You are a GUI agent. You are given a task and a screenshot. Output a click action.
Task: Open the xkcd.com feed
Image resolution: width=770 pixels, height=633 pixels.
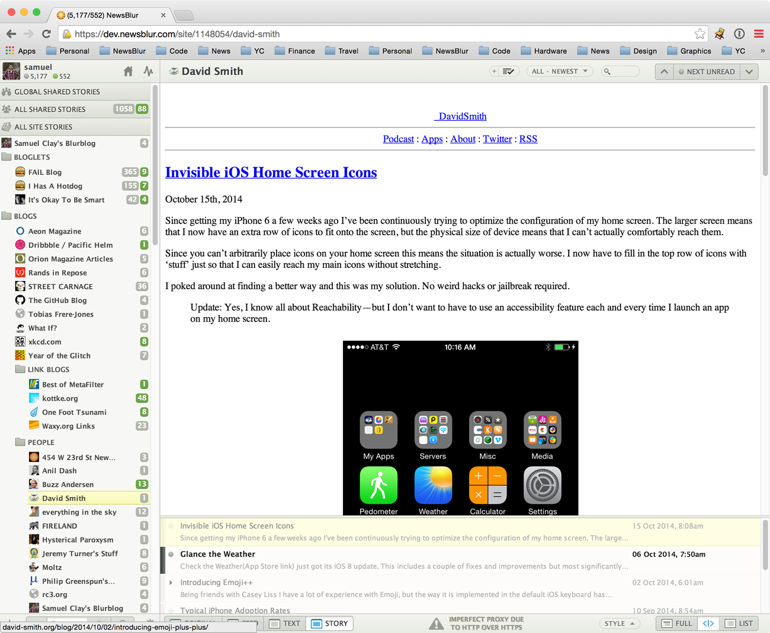tap(75, 342)
